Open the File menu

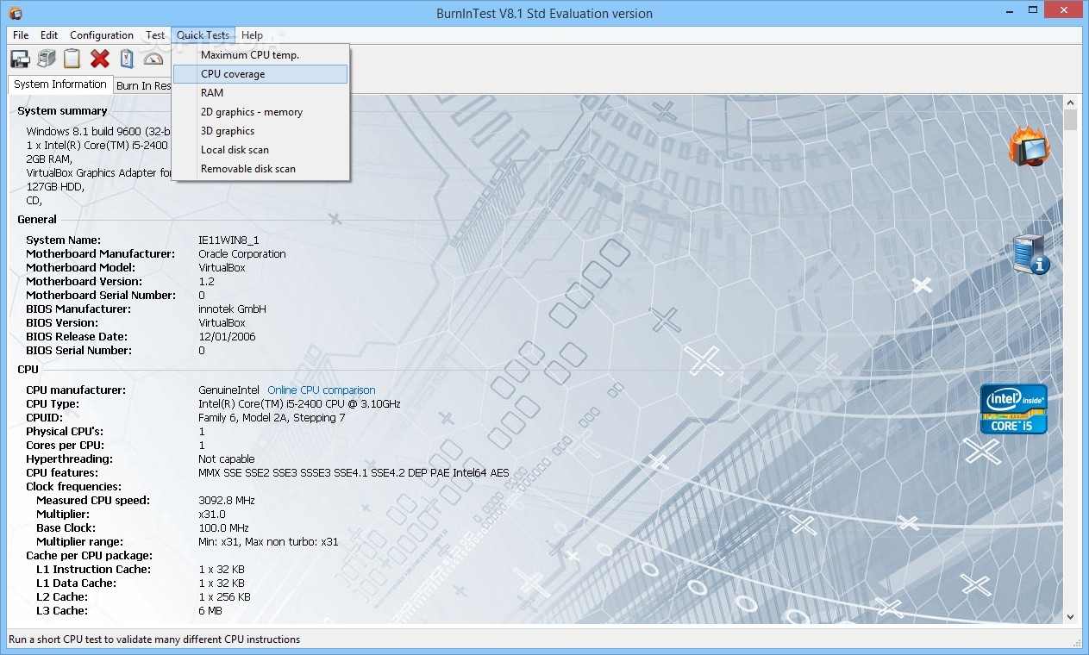click(x=21, y=35)
